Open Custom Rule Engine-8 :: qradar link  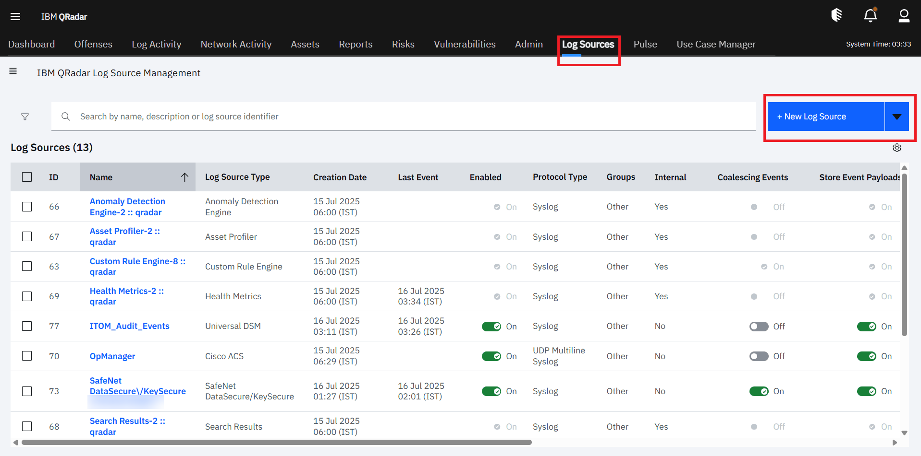click(x=137, y=266)
